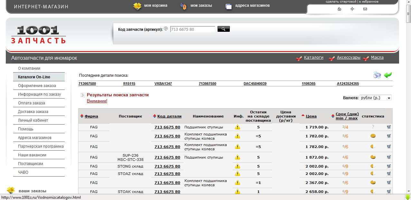
Task: Open Адреса магазинов in the sidebar menu
Action: [x=35, y=138]
